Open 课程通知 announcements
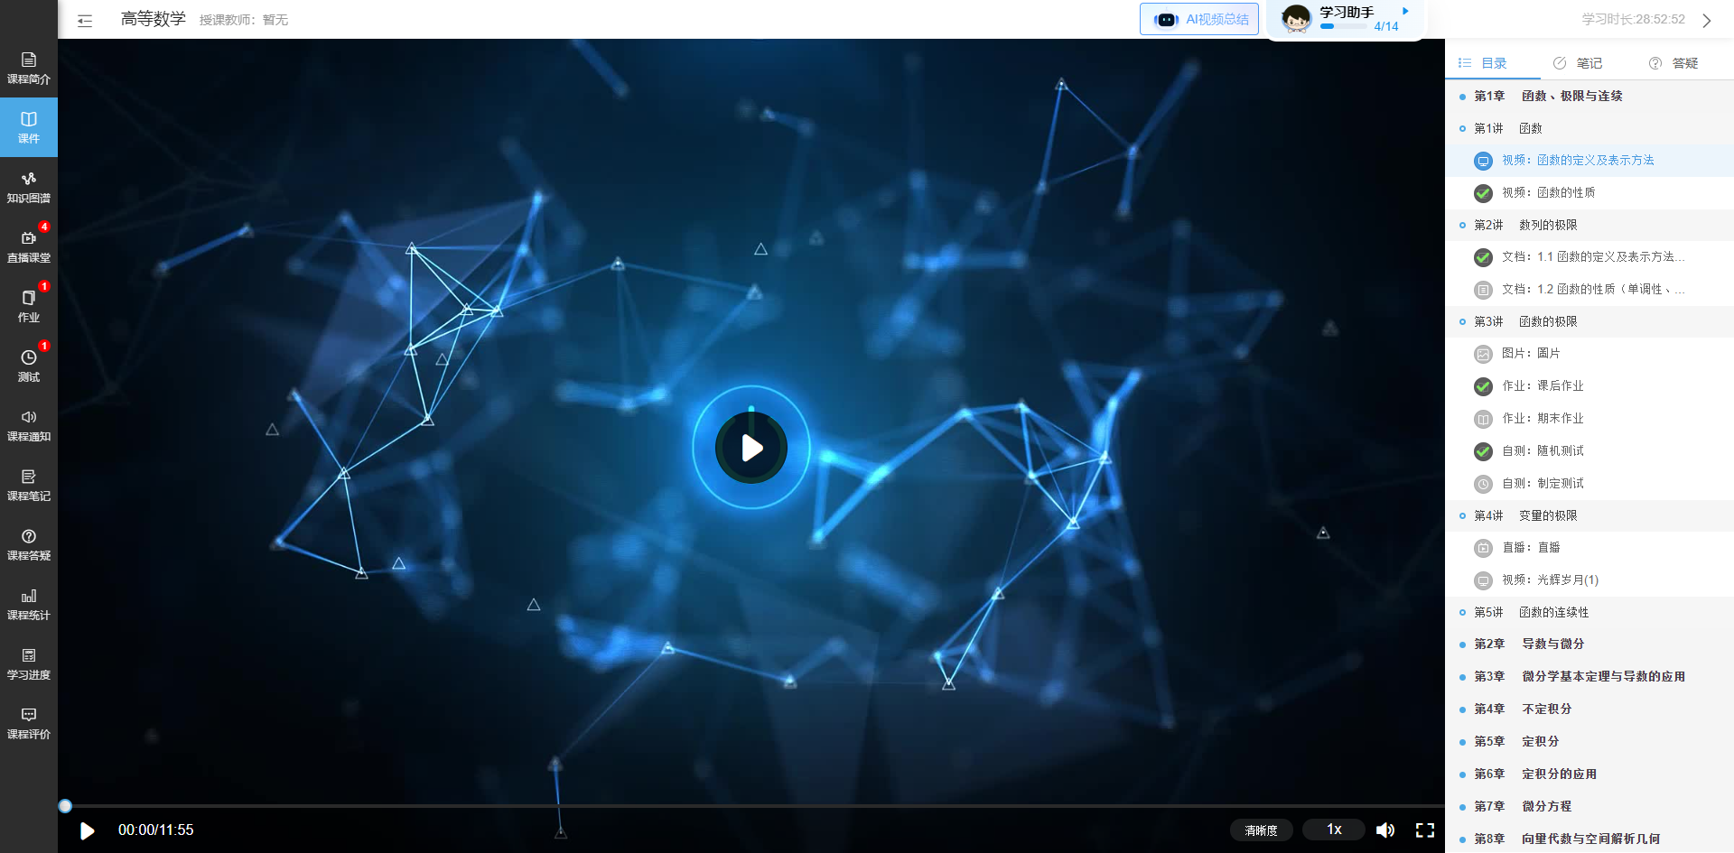The height and width of the screenshot is (853, 1734). pos(29,426)
